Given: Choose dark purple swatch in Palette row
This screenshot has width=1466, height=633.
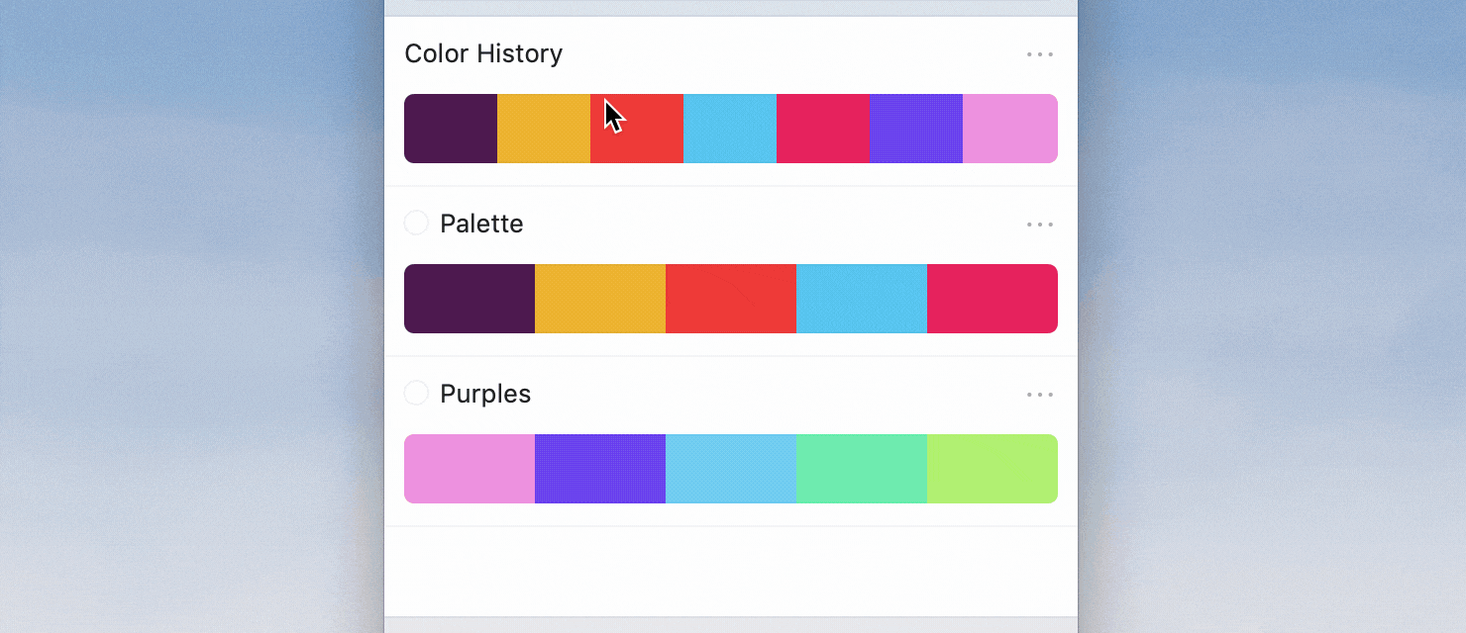Looking at the screenshot, I should (470, 299).
